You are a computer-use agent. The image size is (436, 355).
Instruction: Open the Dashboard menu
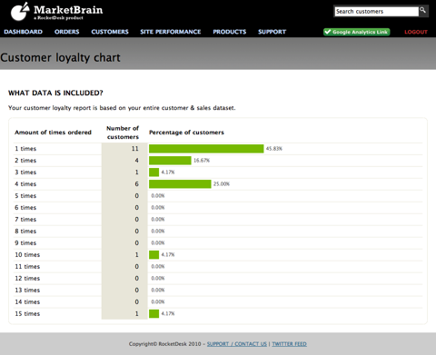(x=24, y=32)
